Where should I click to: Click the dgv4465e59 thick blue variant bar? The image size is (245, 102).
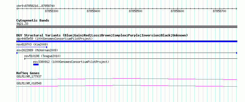(x=127, y=41)
